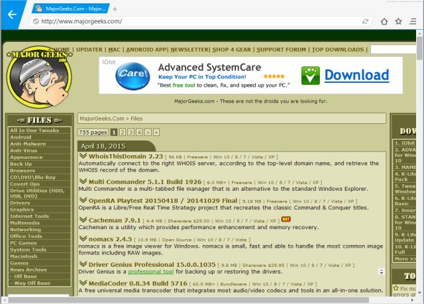Click the Major Geeks mascot logo

click(40, 77)
